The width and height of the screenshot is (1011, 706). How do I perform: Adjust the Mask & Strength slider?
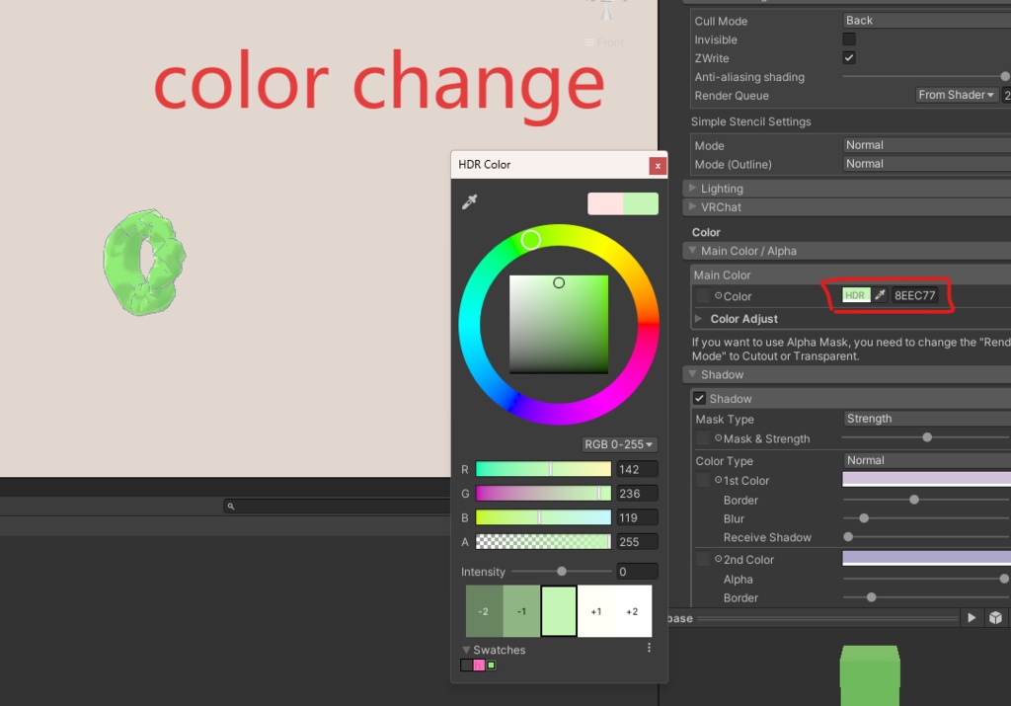tap(926, 437)
